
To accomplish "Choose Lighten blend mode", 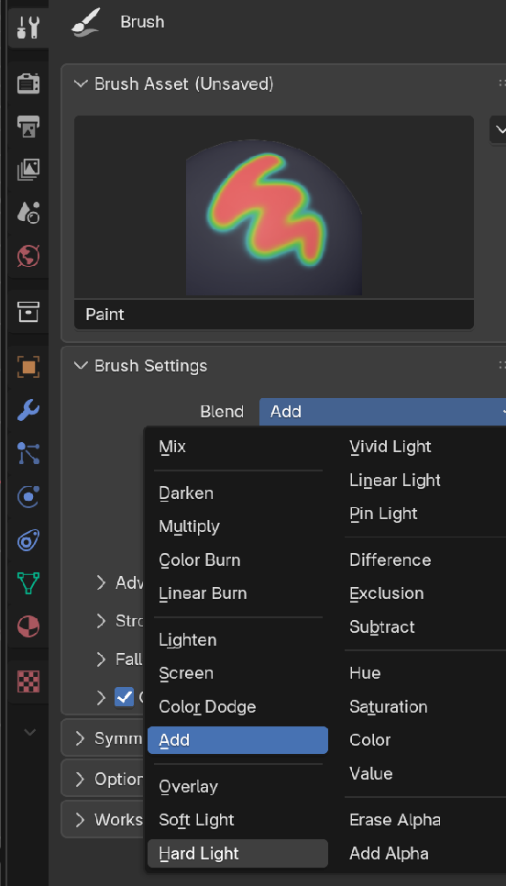I will [237, 640].
